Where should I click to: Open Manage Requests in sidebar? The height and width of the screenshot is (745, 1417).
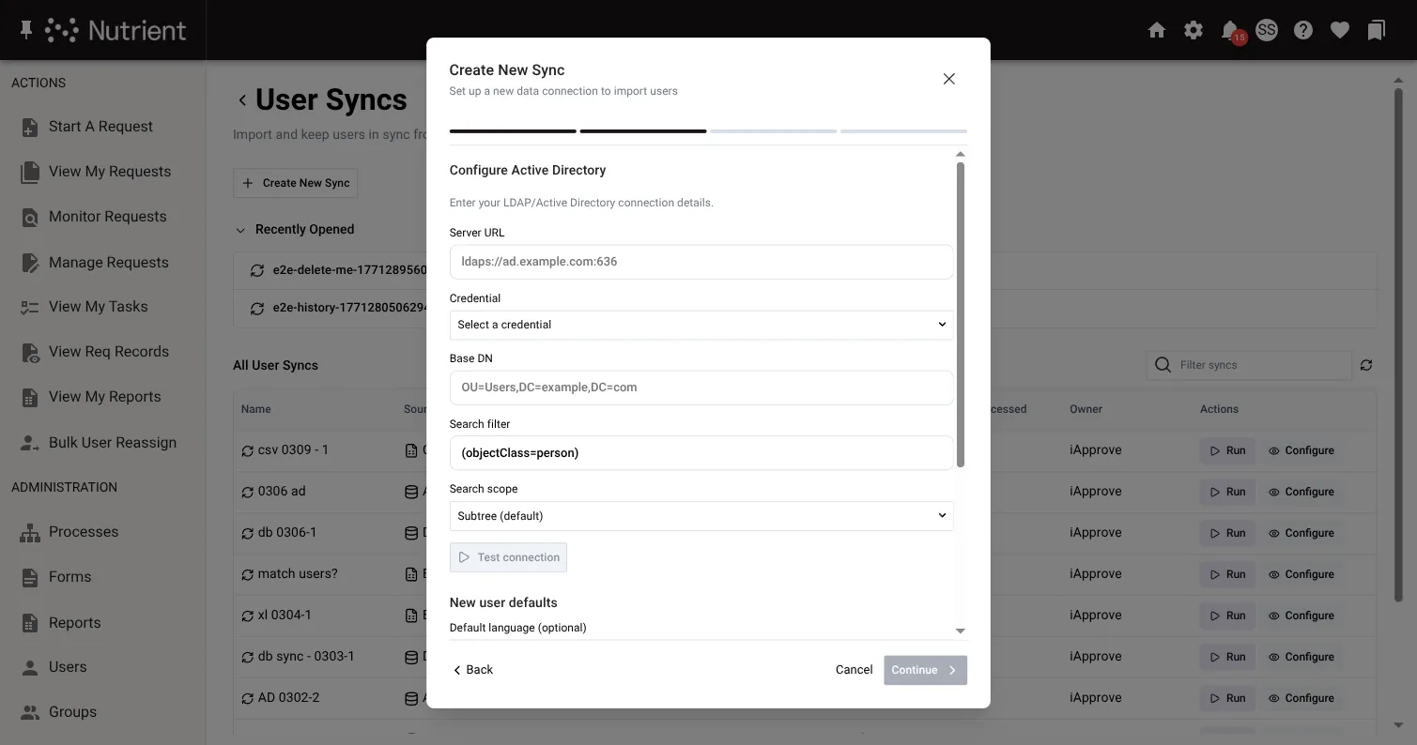[108, 263]
